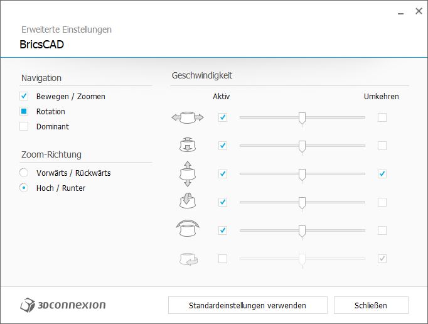Click the Geschwindigkeit heading
428x324 pixels.
point(202,76)
